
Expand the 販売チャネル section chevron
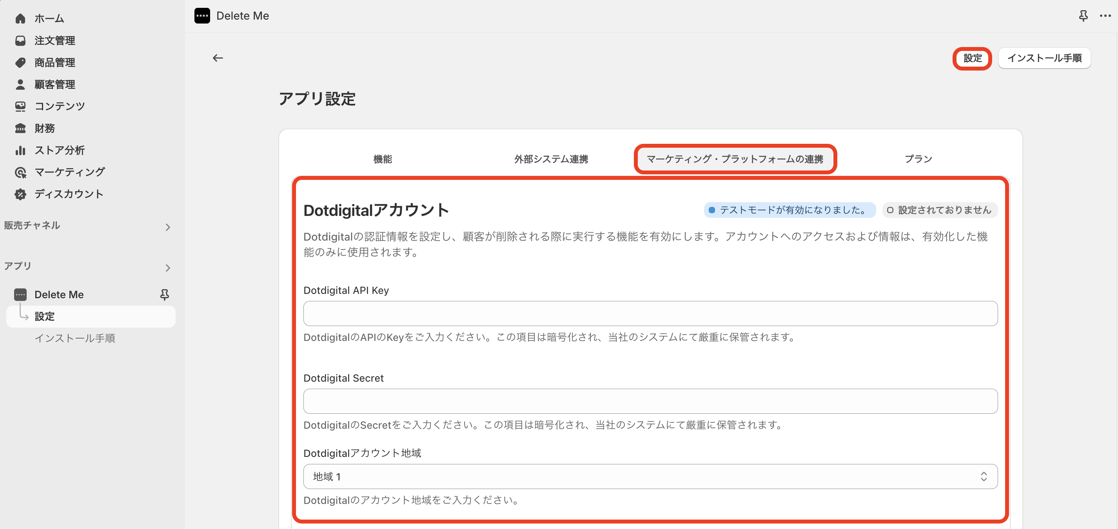tap(167, 227)
